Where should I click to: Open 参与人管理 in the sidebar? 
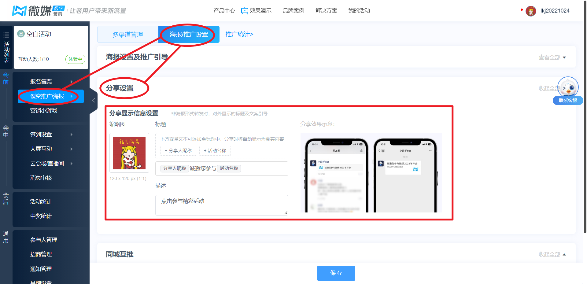point(44,240)
